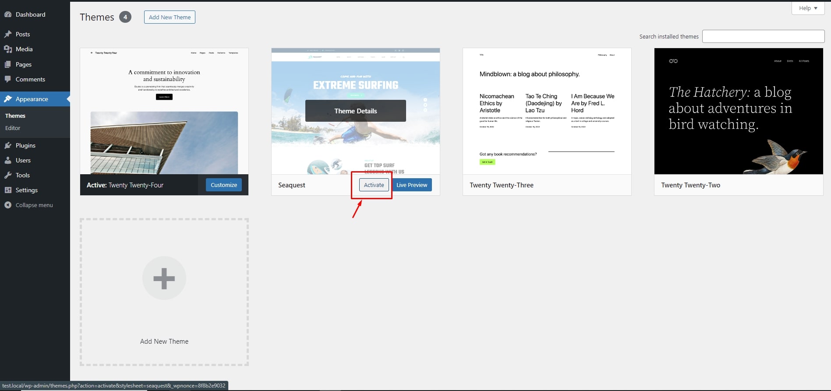Open the Comments menu item
The image size is (831, 391).
tap(35, 79)
